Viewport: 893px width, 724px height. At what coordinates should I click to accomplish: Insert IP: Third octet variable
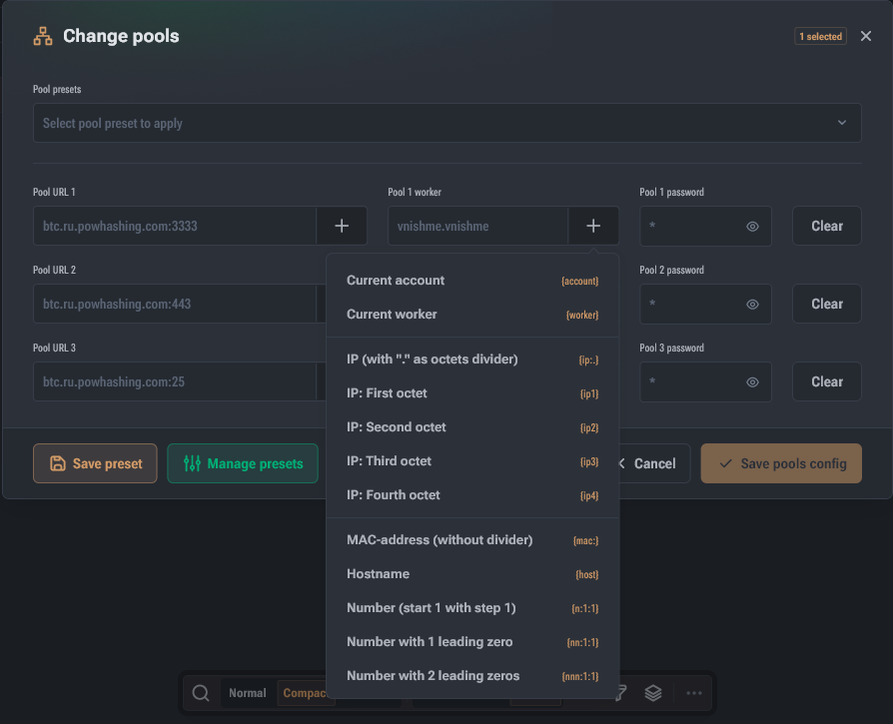pos(472,461)
